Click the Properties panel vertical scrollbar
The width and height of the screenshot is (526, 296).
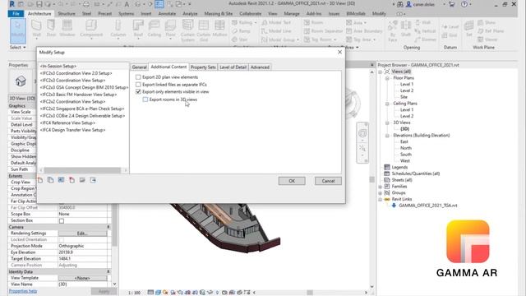[114, 224]
